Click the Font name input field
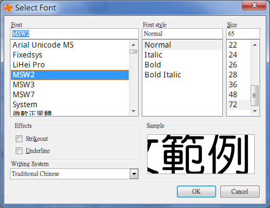 74,34
